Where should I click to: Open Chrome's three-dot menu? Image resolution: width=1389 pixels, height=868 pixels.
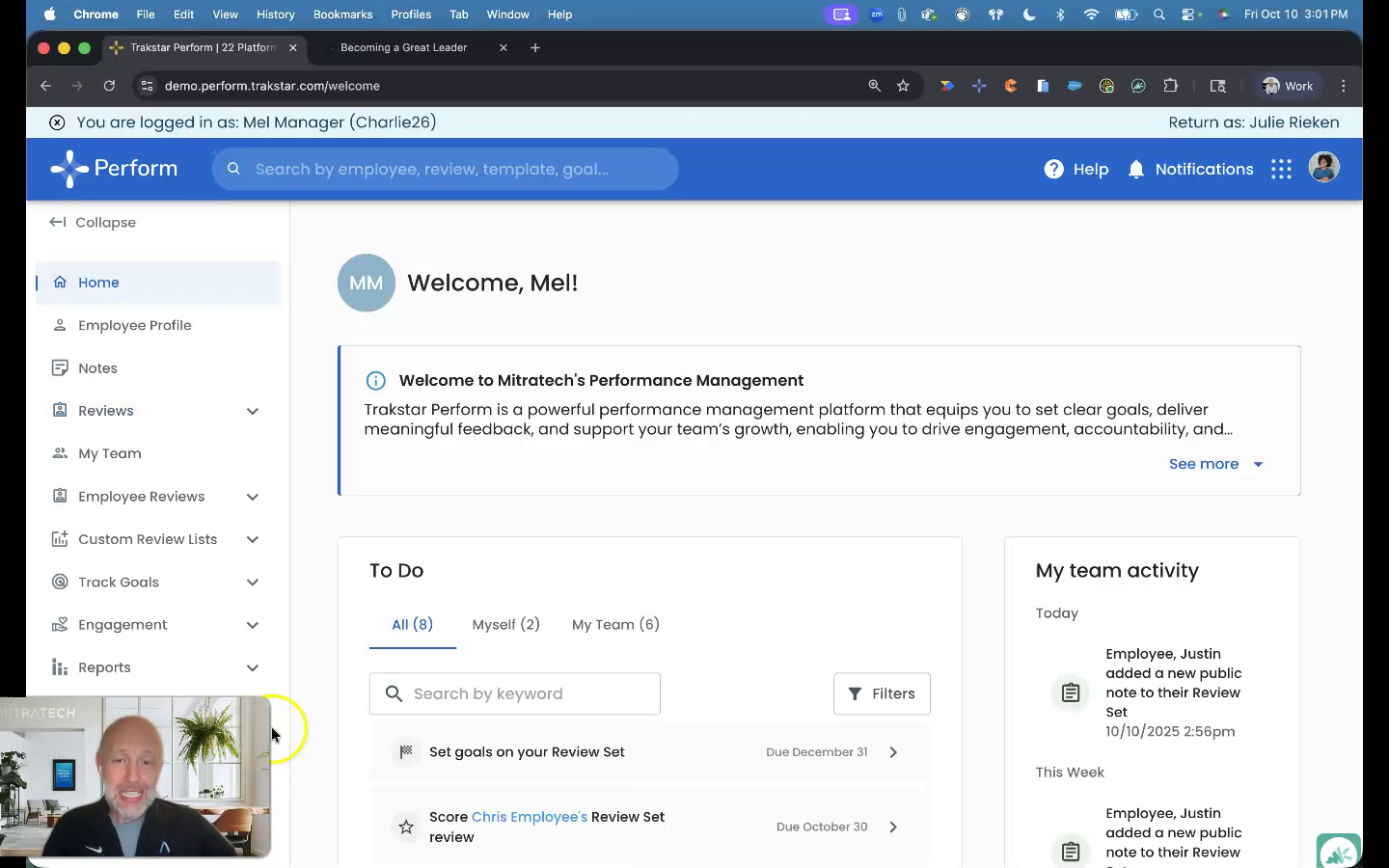point(1344,86)
